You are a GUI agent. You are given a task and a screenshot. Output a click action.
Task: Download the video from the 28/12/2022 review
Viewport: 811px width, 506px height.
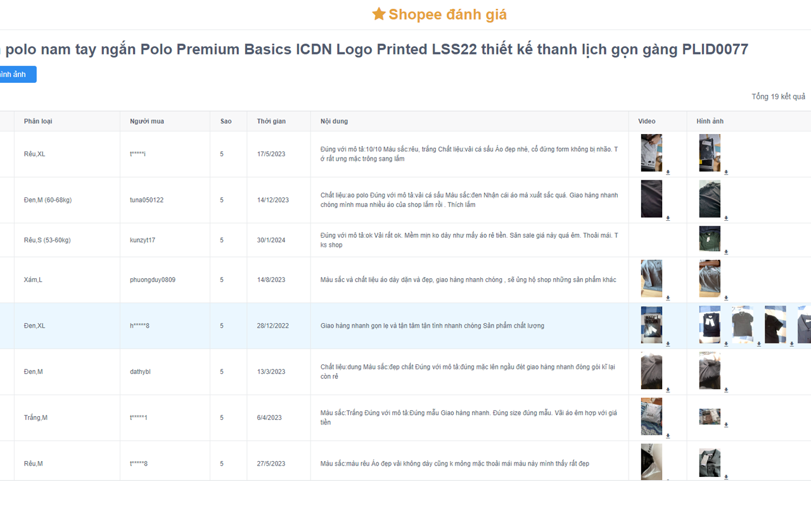(668, 344)
